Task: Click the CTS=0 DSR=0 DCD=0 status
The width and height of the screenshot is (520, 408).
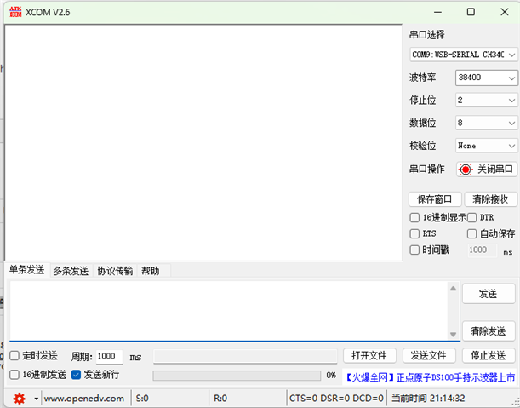Action: click(x=336, y=399)
